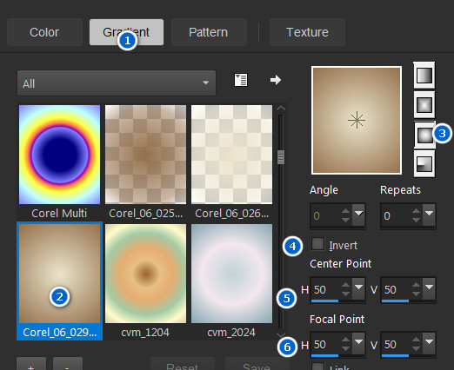Select the Corel_06_029 gradient thumbnail
Image resolution: width=454 pixels, height=370 pixels.
click(59, 274)
